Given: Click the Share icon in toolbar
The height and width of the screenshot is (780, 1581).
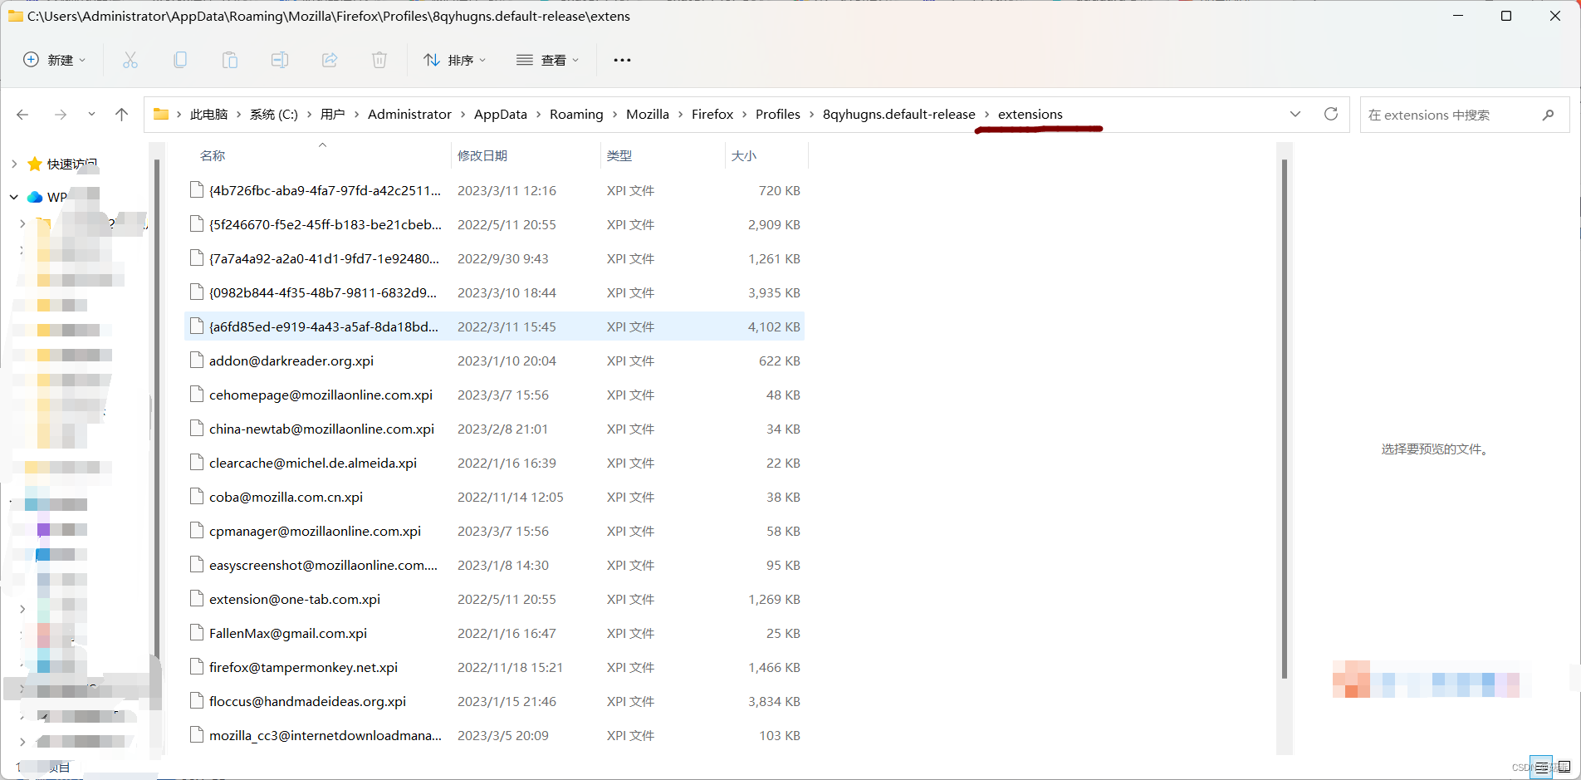Looking at the screenshot, I should point(330,60).
